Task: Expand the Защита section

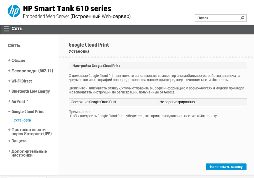Action: (x=19, y=141)
